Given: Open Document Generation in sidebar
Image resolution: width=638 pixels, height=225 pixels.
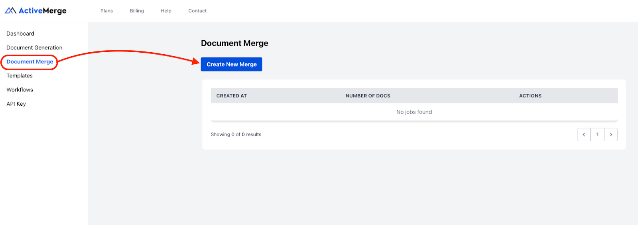Looking at the screenshot, I should (x=34, y=47).
